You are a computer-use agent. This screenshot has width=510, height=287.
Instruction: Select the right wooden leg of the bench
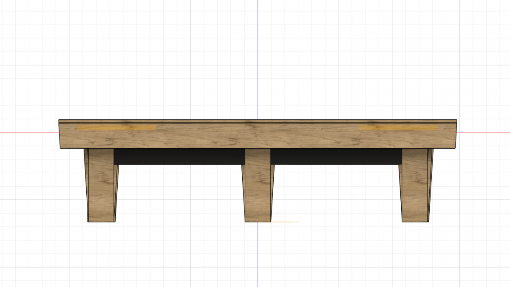click(x=415, y=185)
